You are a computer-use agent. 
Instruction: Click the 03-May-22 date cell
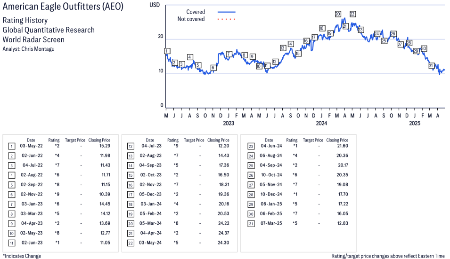pos(31,146)
